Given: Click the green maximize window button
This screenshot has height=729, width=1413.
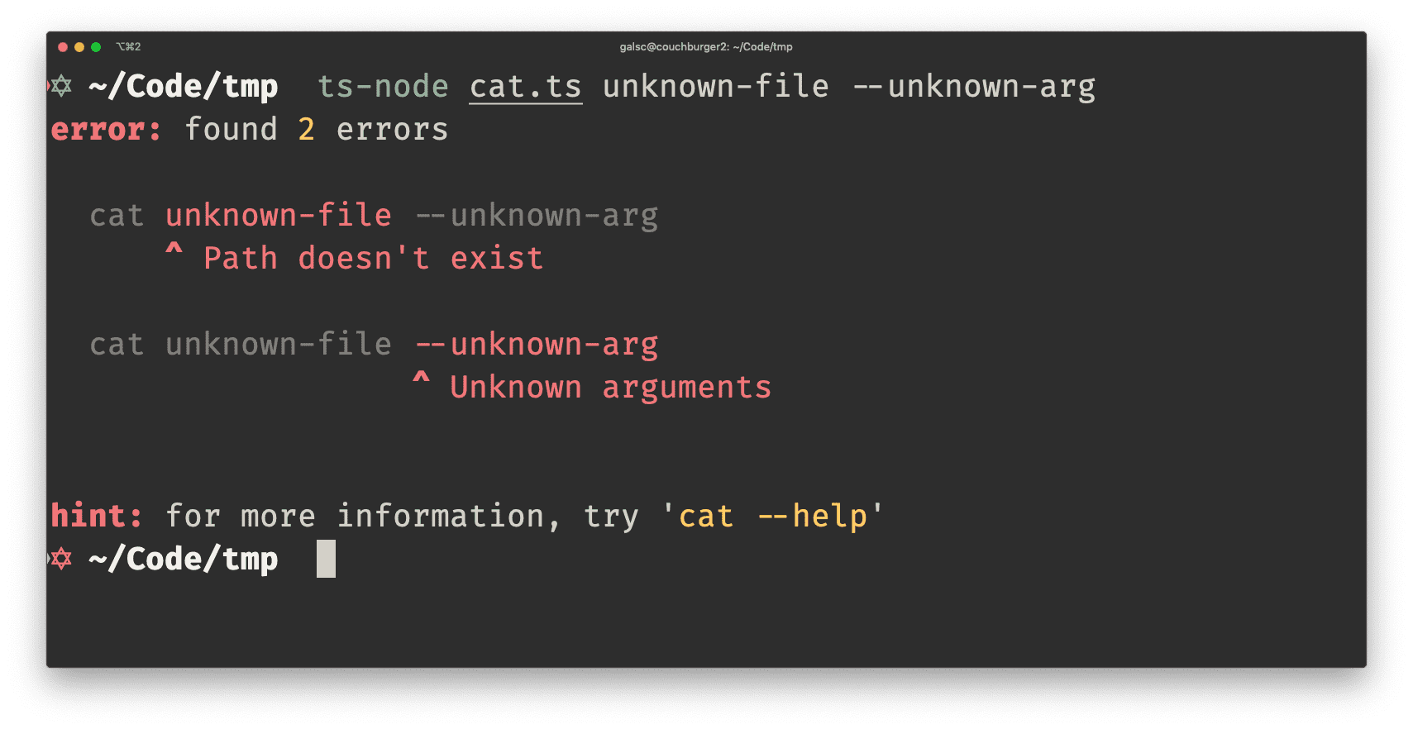Looking at the screenshot, I should click(96, 47).
